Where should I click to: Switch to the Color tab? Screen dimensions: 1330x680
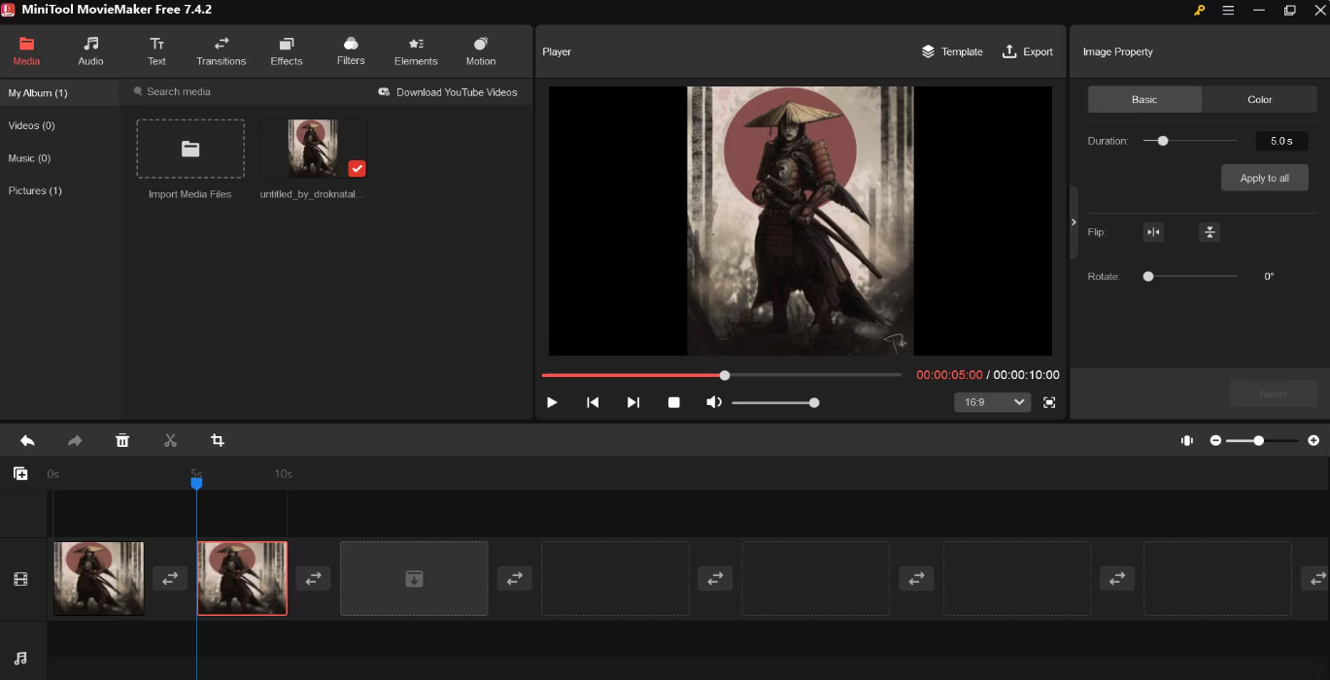[x=1259, y=99]
